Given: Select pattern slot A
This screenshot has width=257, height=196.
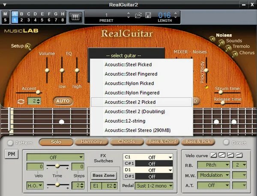Looking at the screenshot, I should [15, 14].
